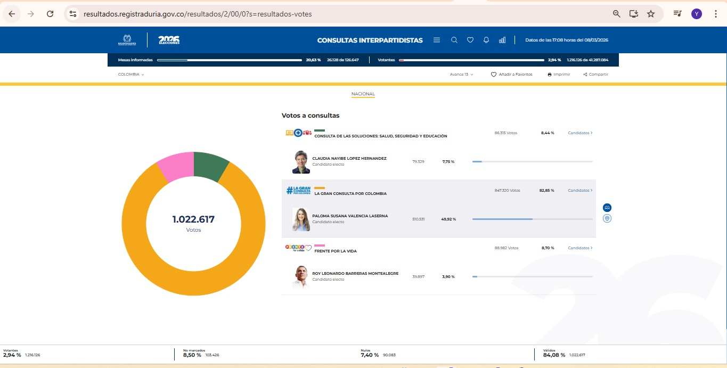Click the notifications bell icon
The height and width of the screenshot is (368, 727).
coord(486,40)
